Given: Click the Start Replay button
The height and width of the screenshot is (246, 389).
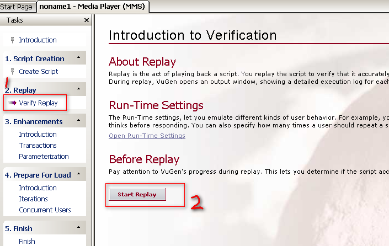Looking at the screenshot, I should (137, 194).
